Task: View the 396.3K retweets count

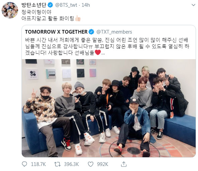Action: click(x=71, y=164)
